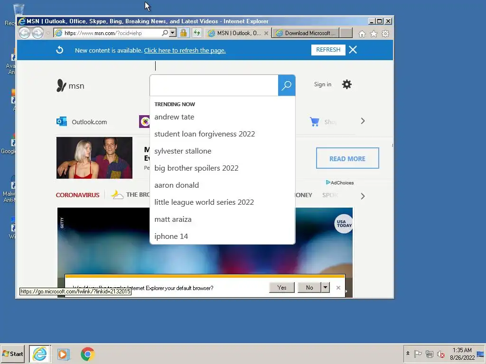This screenshot has height=364, width=486.
Task: Show hidden tray icons arrow
Action: 408,354
